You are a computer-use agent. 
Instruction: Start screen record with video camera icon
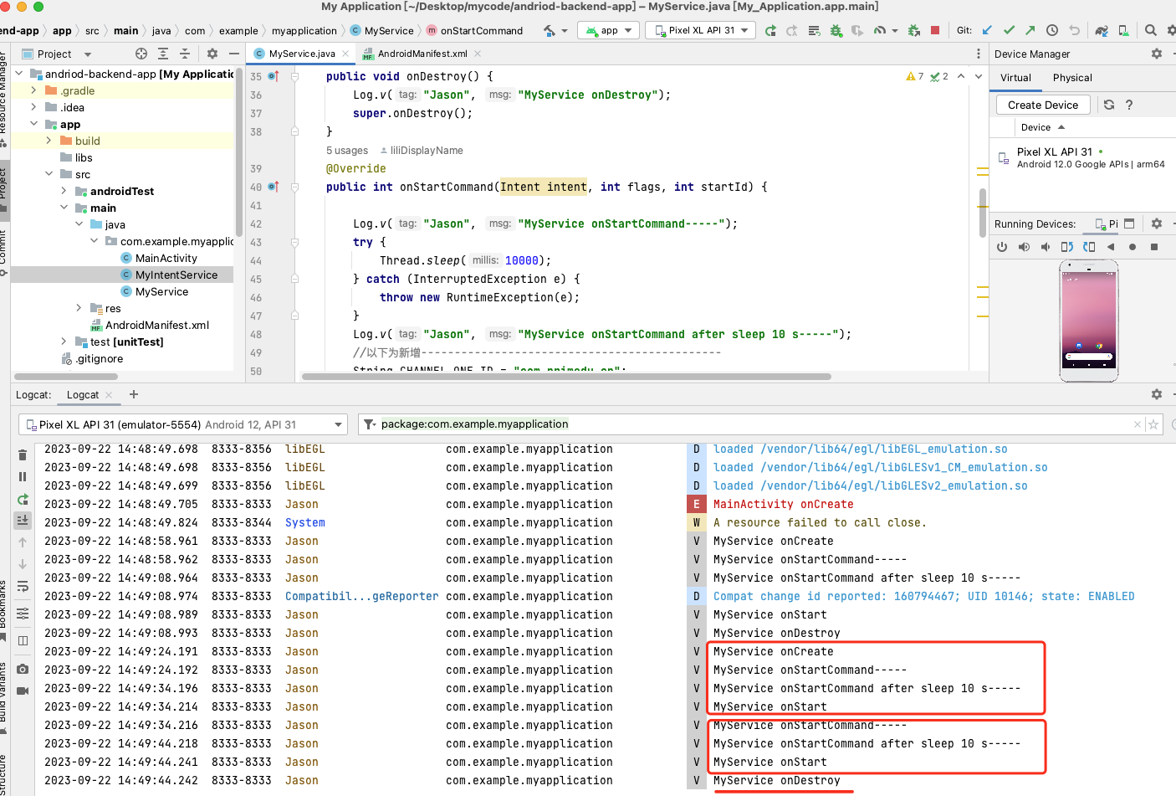tap(23, 691)
